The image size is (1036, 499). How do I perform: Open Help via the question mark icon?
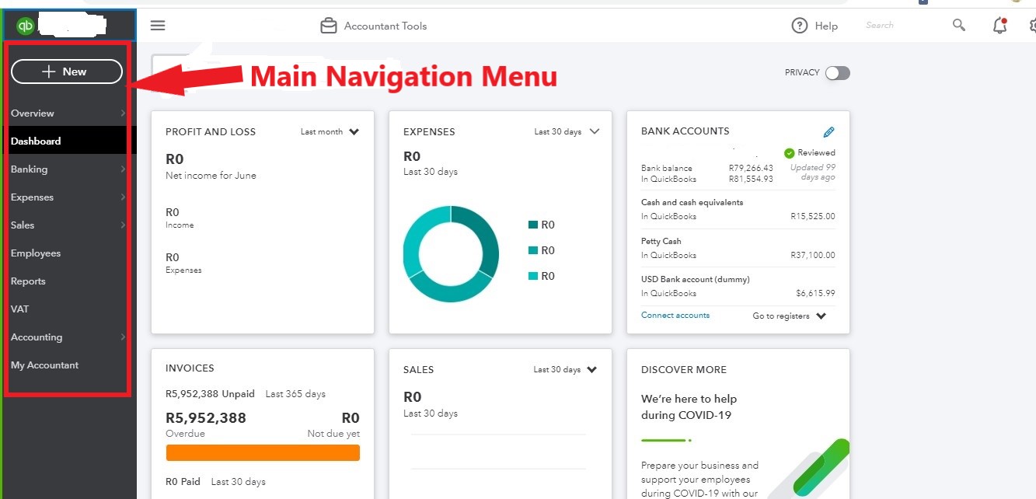[x=800, y=26]
